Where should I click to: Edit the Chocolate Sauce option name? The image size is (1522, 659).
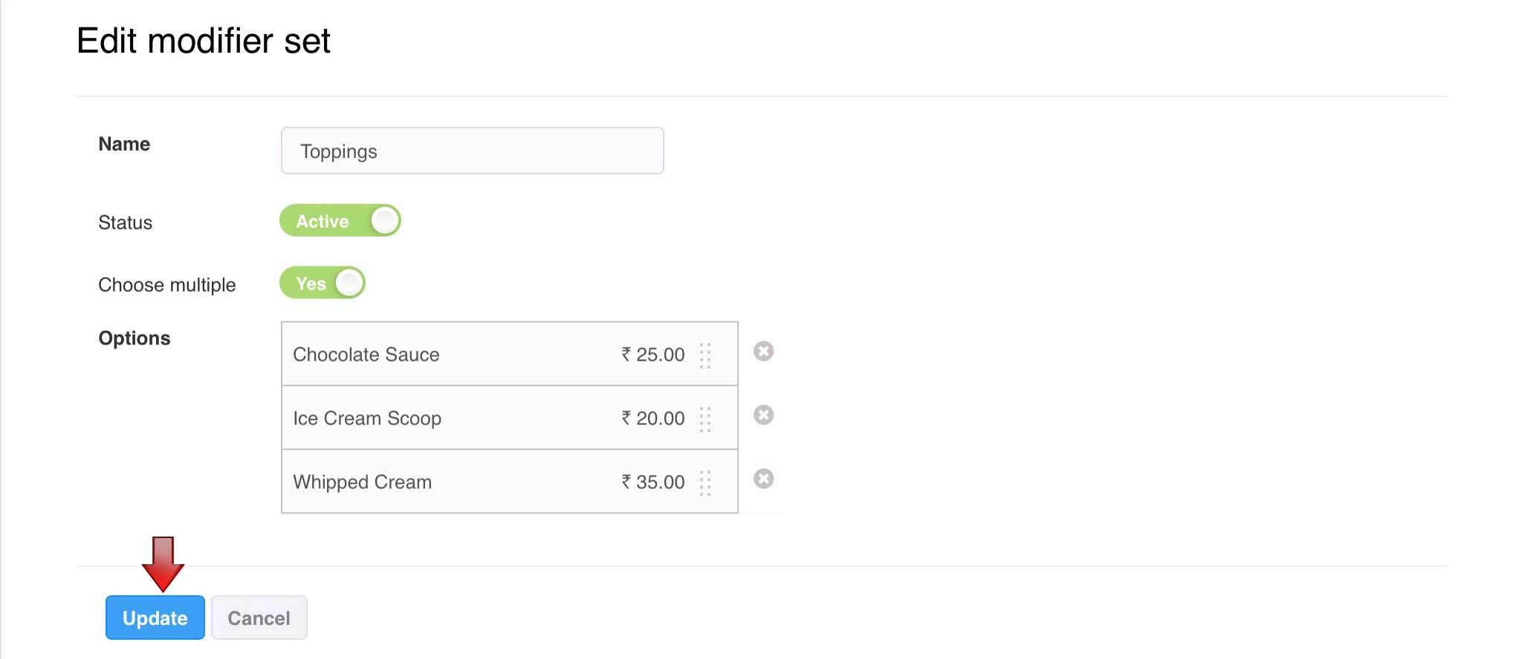366,355
